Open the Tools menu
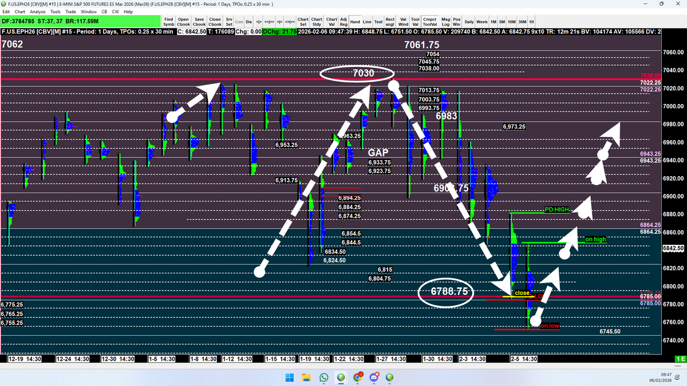This screenshot has height=386, width=687. click(x=56, y=11)
